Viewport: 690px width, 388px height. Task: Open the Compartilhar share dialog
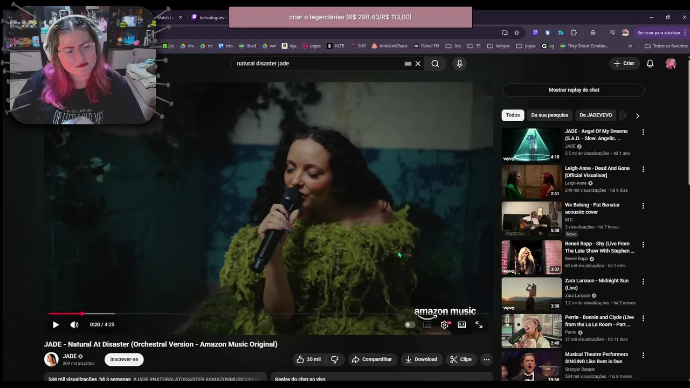tap(372, 359)
